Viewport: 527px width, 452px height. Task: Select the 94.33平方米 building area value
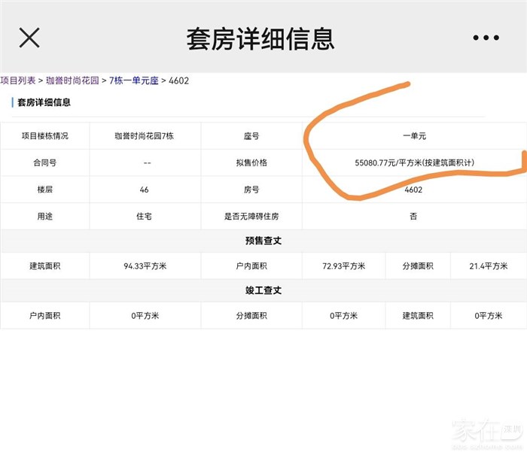click(145, 266)
